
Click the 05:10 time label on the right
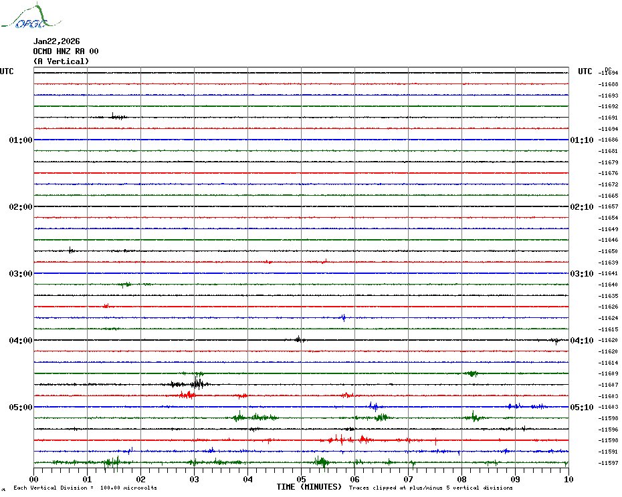(x=581, y=407)
